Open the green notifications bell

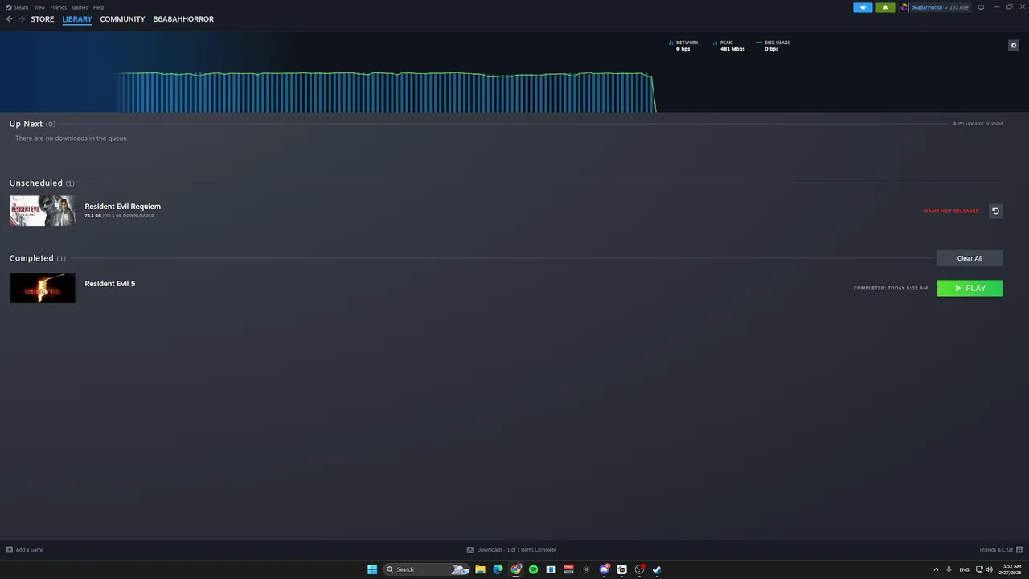click(885, 7)
